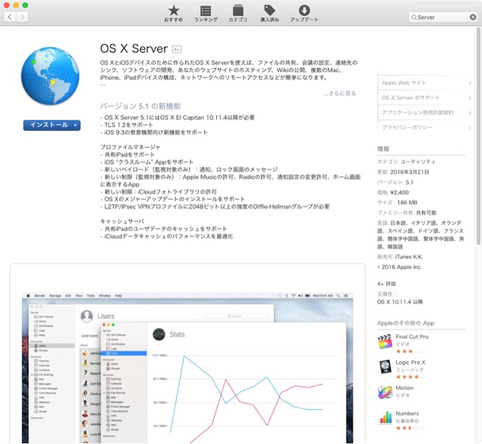Go forward with the right arrow button
The image size is (482, 444).
[x=22, y=17]
